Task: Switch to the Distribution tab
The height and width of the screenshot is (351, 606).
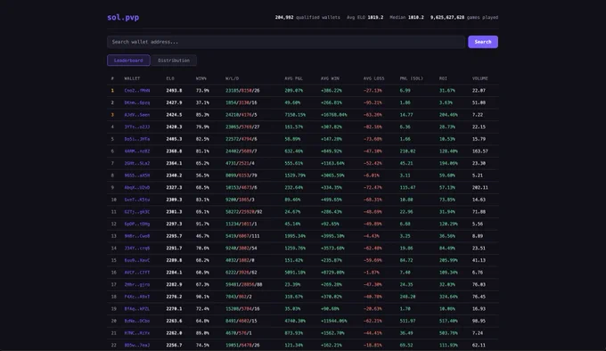Action: [x=174, y=61]
